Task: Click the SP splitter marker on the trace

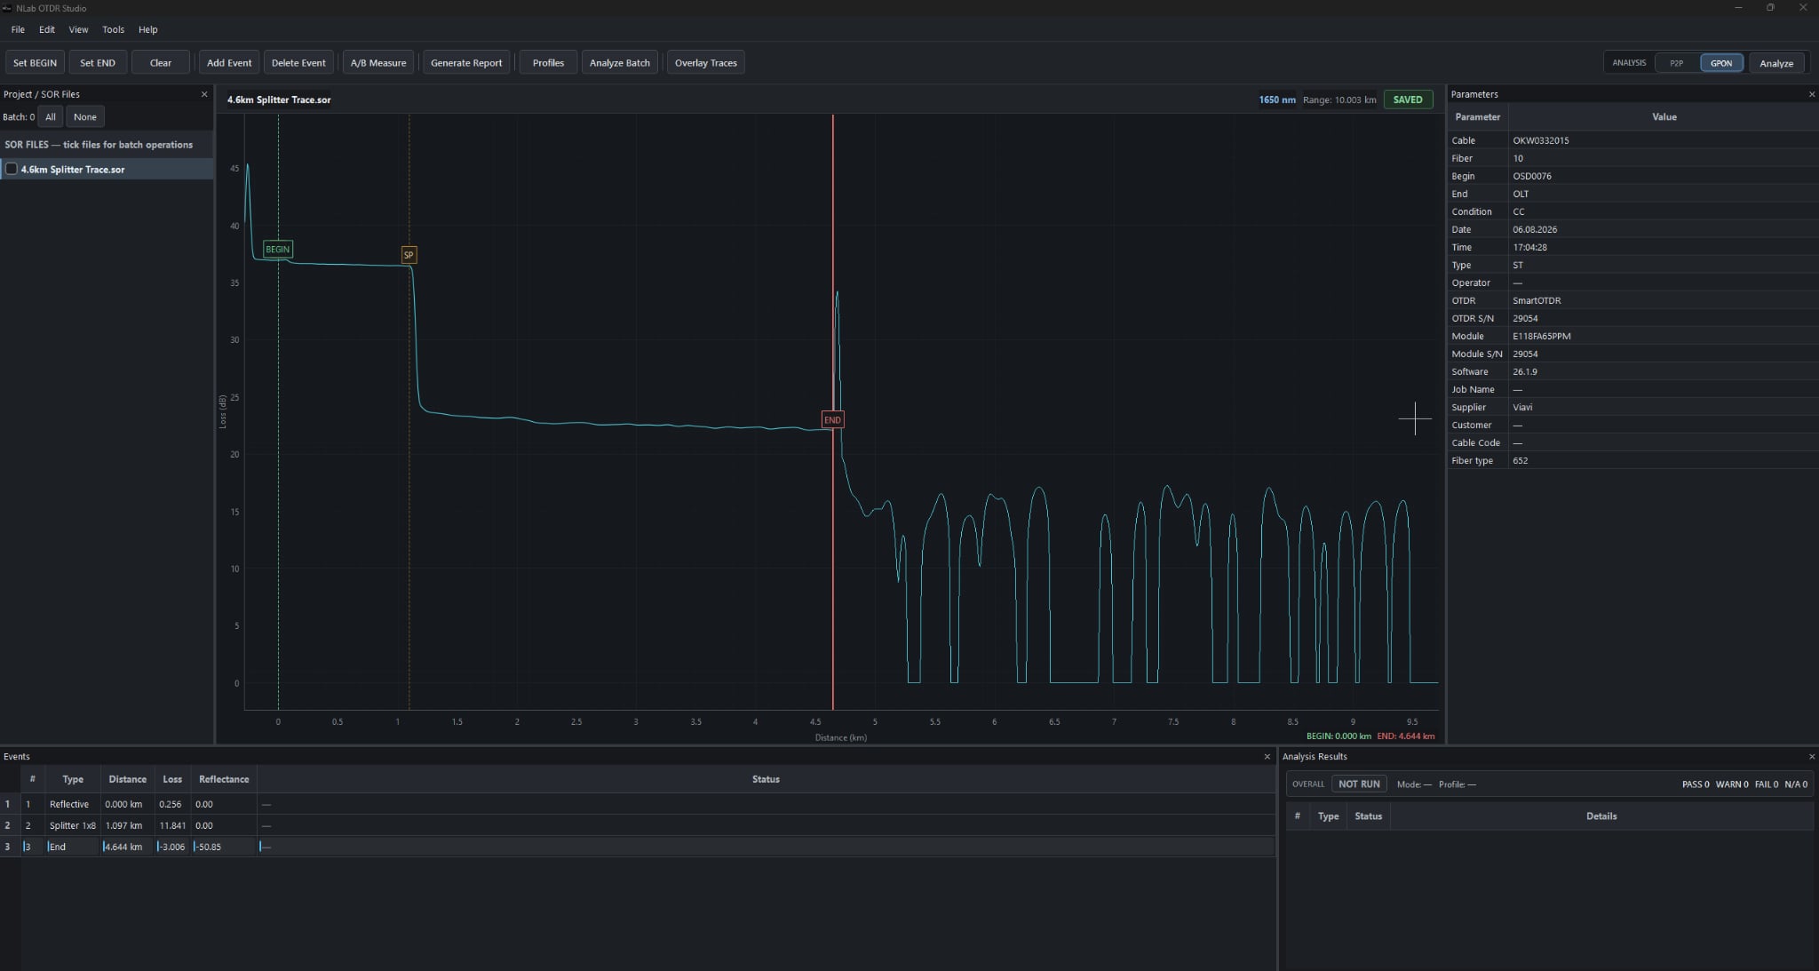Action: point(409,255)
